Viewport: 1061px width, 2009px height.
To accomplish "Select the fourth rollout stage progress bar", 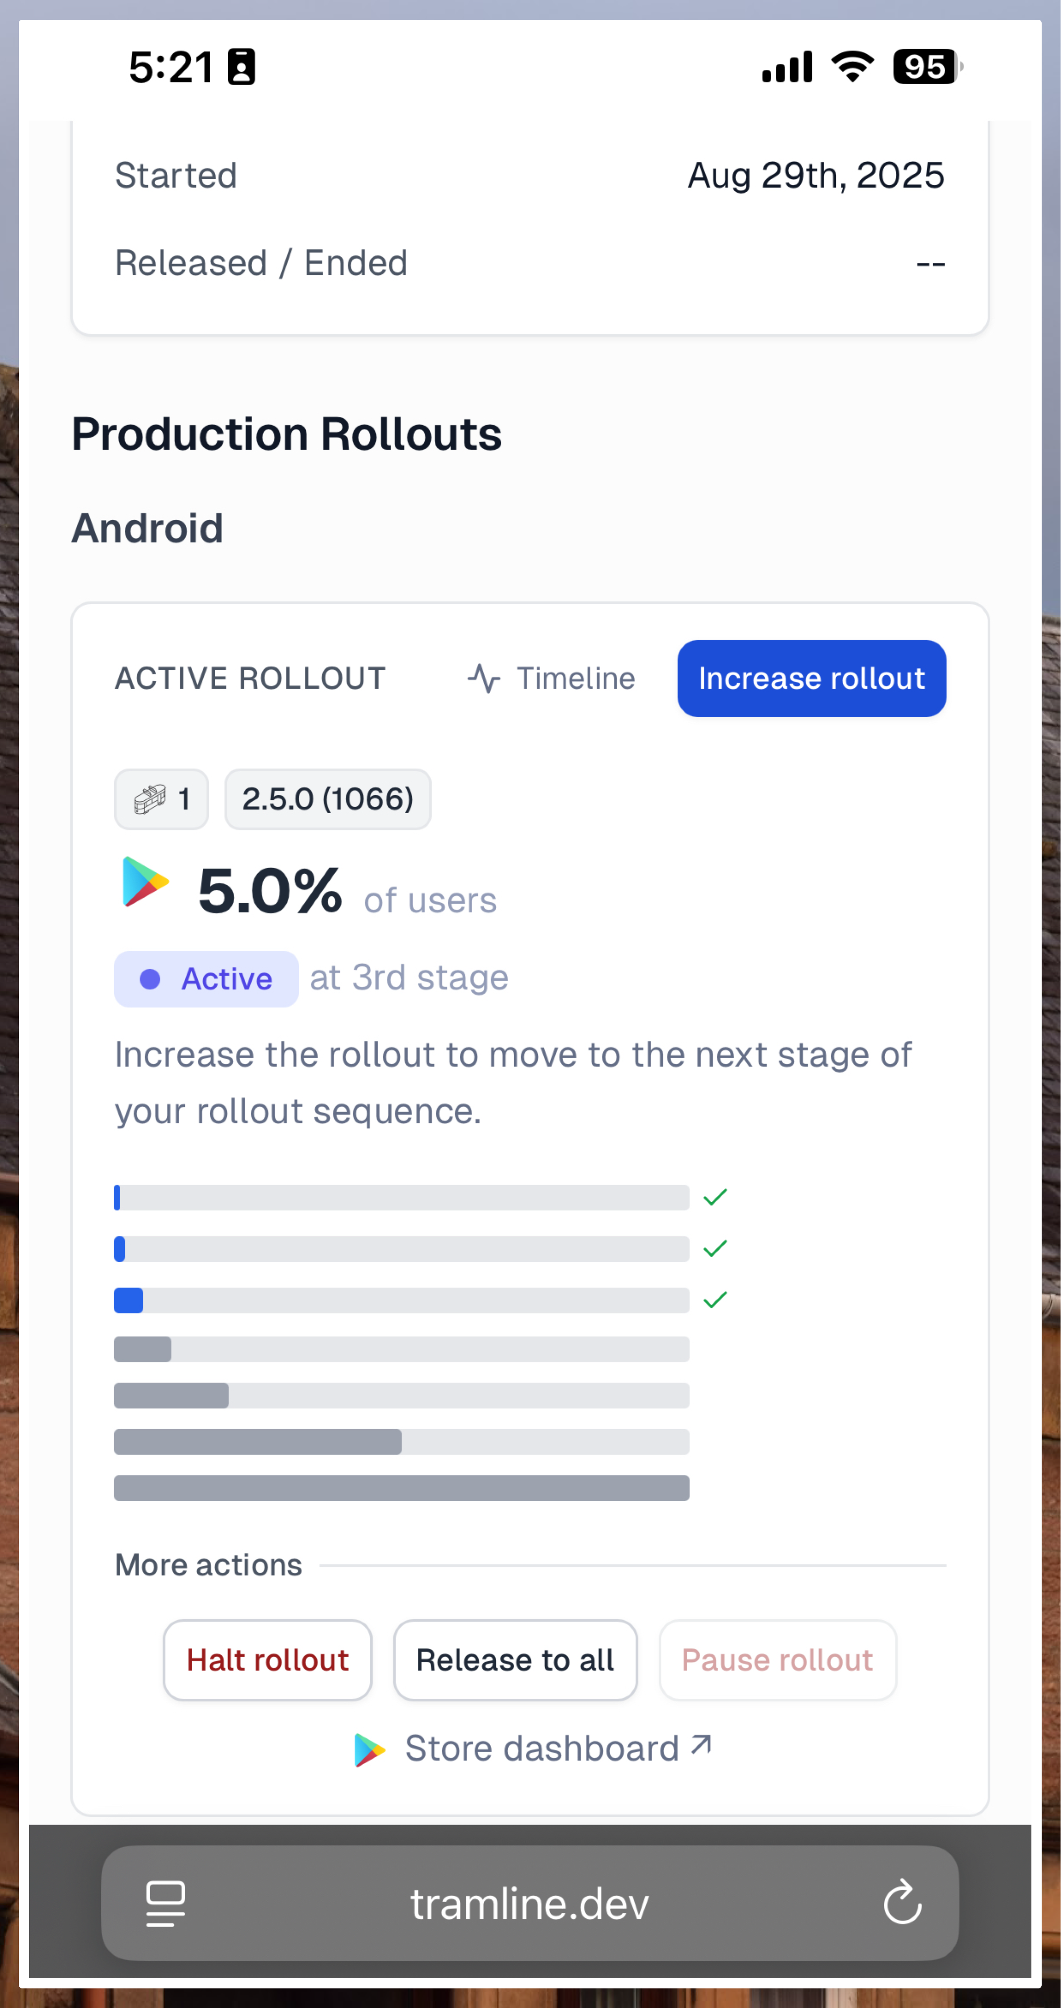I will pyautogui.click(x=401, y=1349).
